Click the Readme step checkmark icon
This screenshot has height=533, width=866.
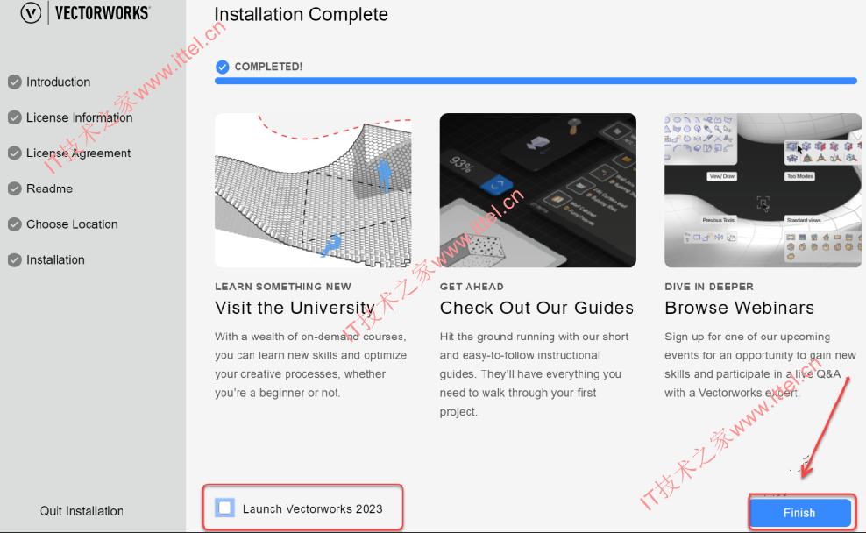click(15, 188)
